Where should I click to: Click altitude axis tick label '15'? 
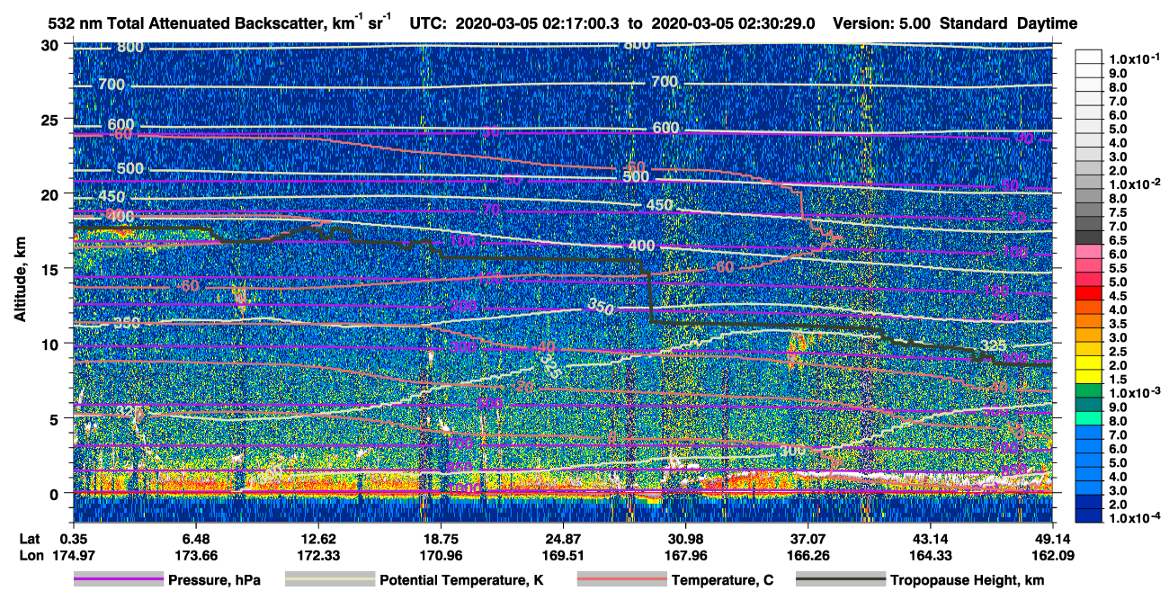(x=51, y=268)
